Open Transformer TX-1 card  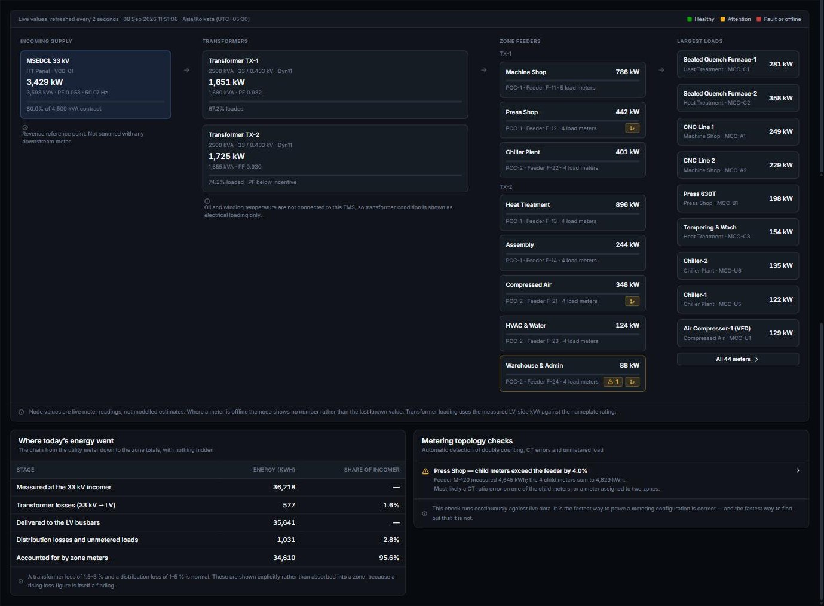(335, 84)
